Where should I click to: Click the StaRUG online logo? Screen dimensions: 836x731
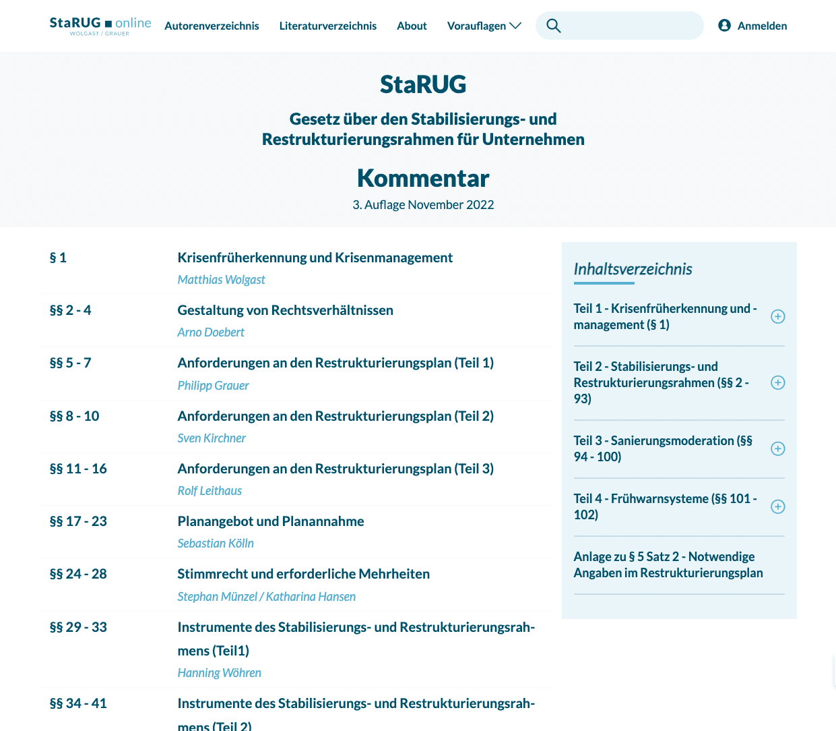tap(100, 25)
